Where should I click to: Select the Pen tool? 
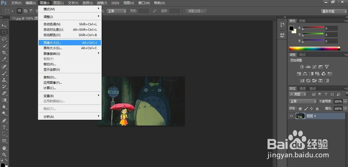pos(4,121)
